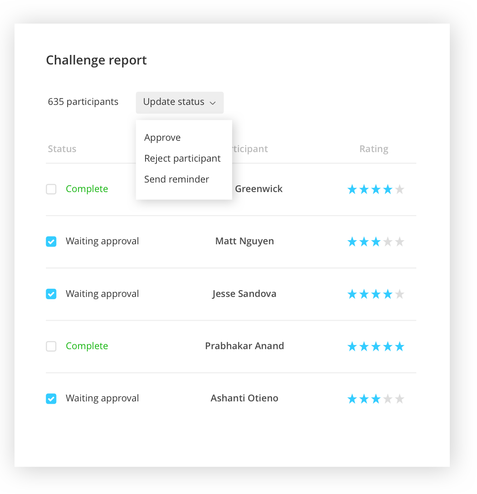The width and height of the screenshot is (477, 494).
Task: Uncheck Jesse Sandova's row checkbox
Action: [x=51, y=294]
